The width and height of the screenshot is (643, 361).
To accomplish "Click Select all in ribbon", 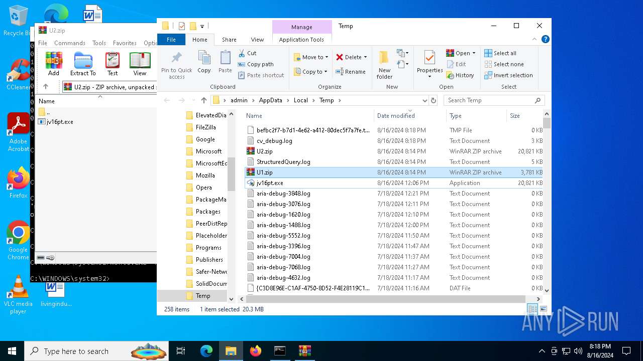I will click(500, 53).
